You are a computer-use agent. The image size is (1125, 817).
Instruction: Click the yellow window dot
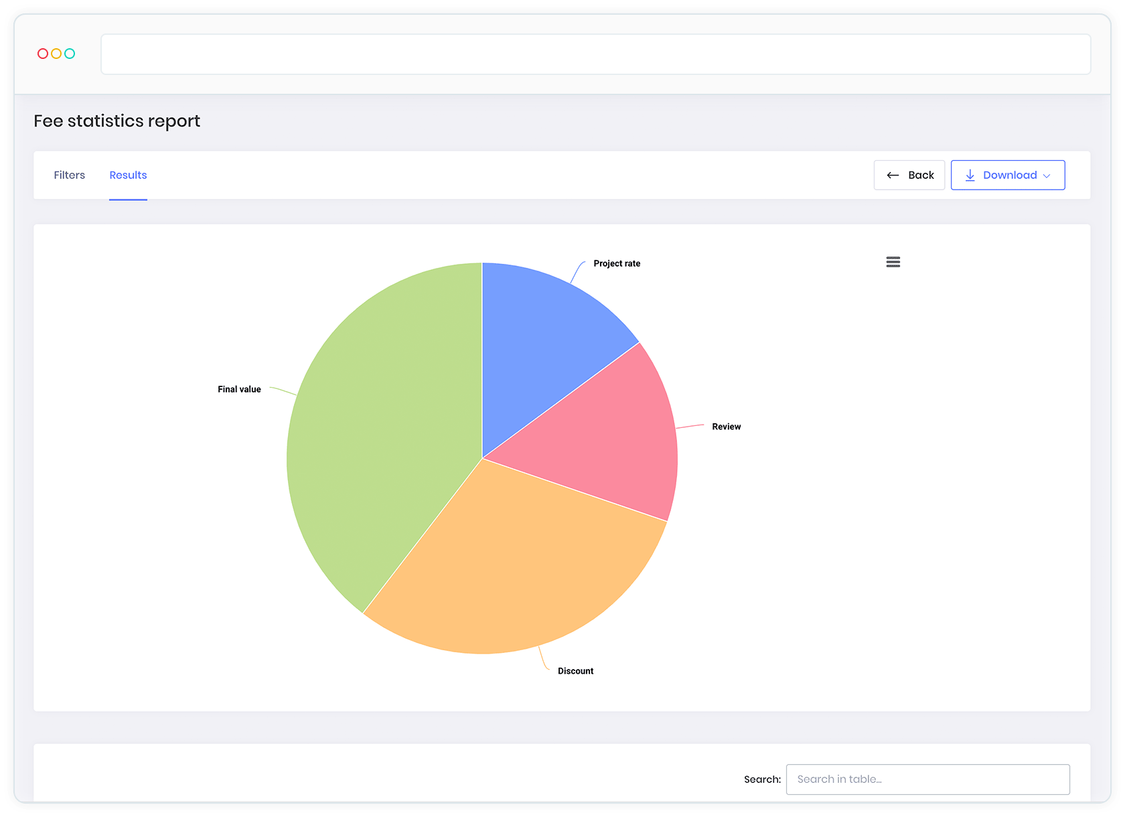click(56, 54)
